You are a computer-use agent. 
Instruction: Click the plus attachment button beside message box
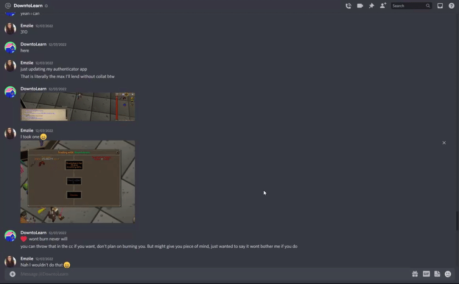click(x=12, y=274)
